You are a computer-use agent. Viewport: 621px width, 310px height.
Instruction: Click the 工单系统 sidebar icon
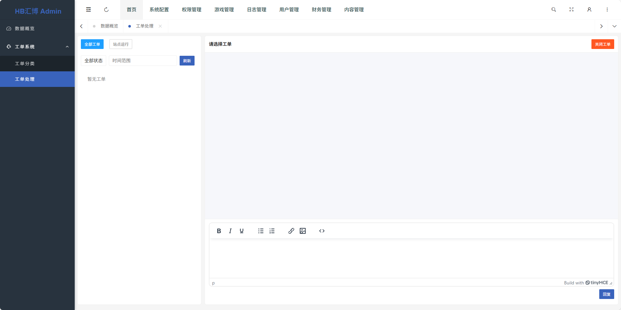click(x=9, y=47)
